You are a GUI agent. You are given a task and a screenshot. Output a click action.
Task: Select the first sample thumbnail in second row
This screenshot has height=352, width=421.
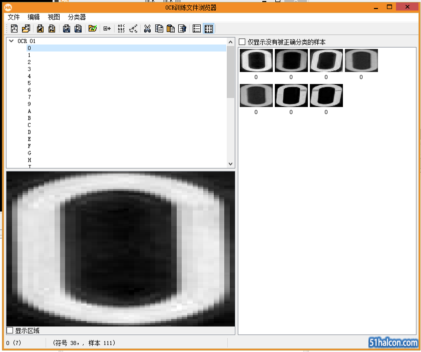256,95
